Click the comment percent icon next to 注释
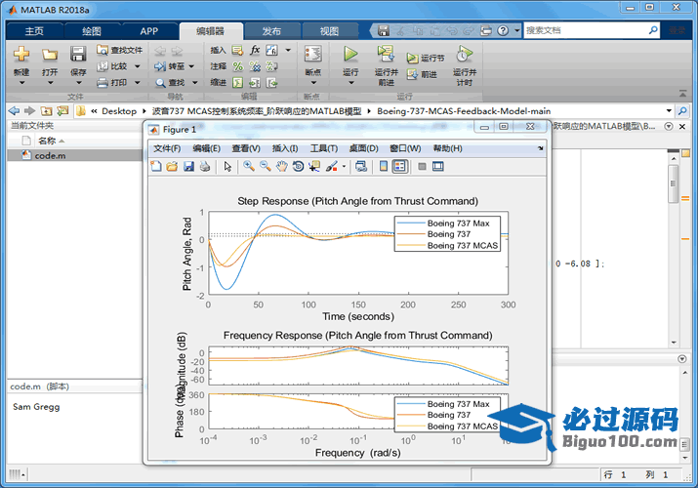 (x=238, y=66)
